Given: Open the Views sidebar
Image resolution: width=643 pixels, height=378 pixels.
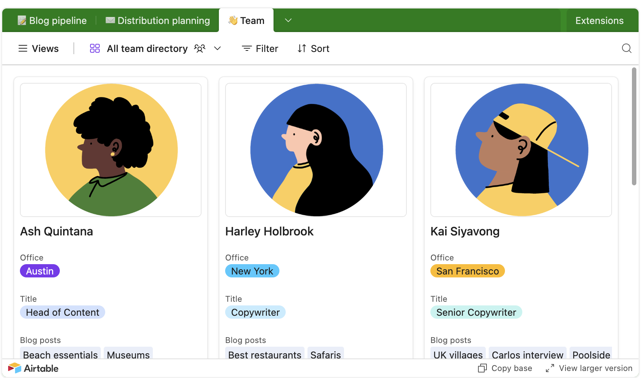Looking at the screenshot, I should (39, 48).
